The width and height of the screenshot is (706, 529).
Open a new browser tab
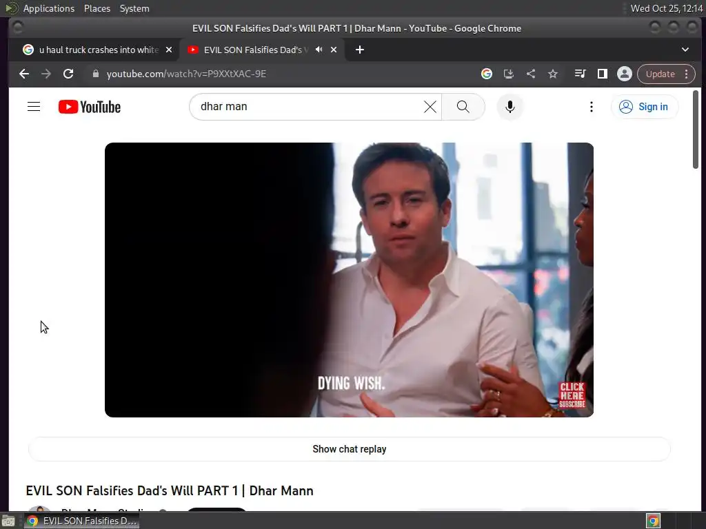click(360, 50)
